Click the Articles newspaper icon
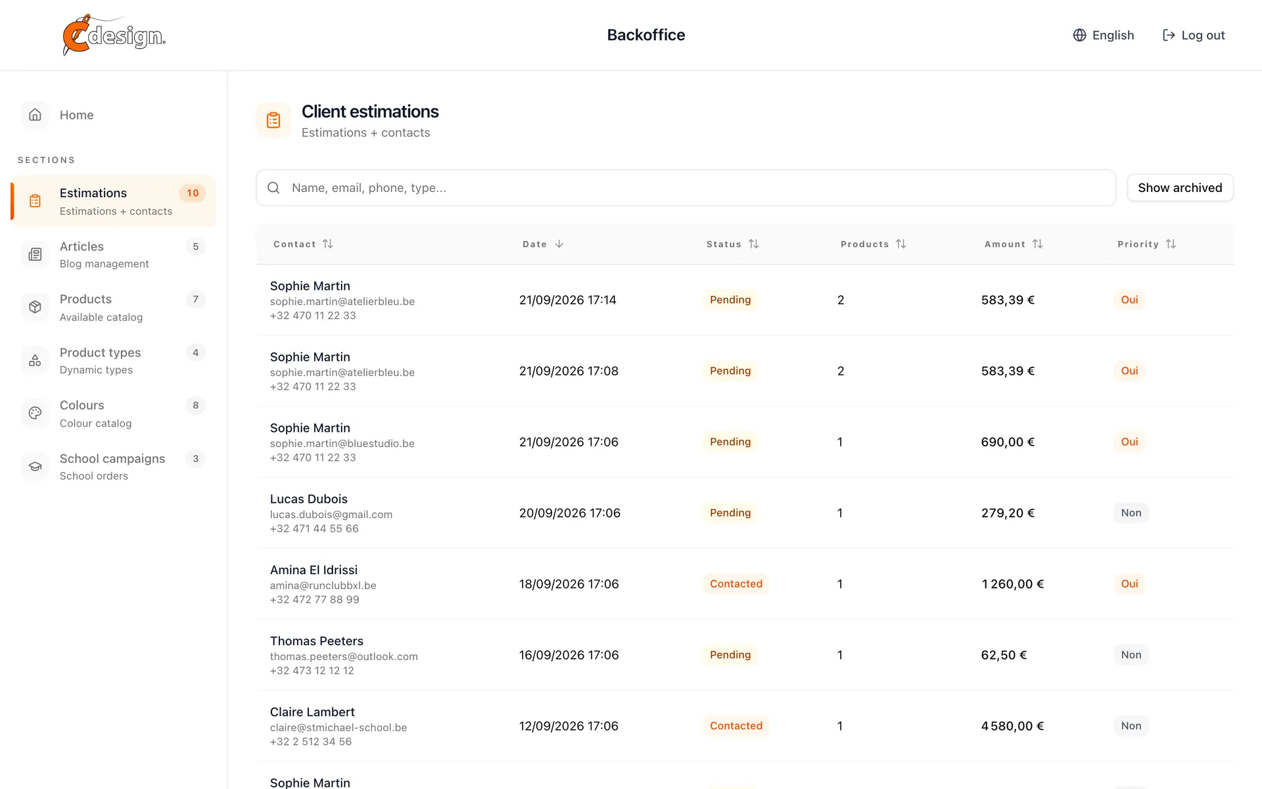This screenshot has height=789, width=1262. (35, 254)
